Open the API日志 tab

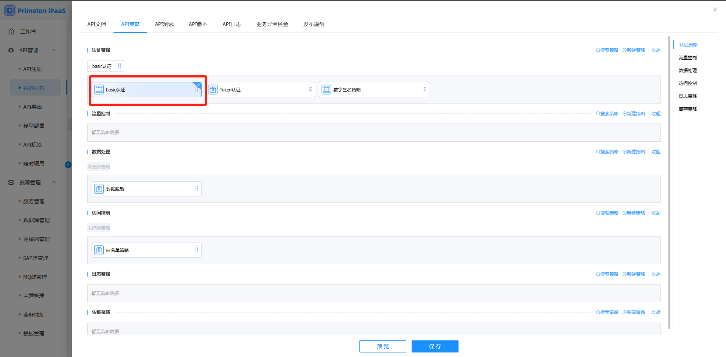232,24
